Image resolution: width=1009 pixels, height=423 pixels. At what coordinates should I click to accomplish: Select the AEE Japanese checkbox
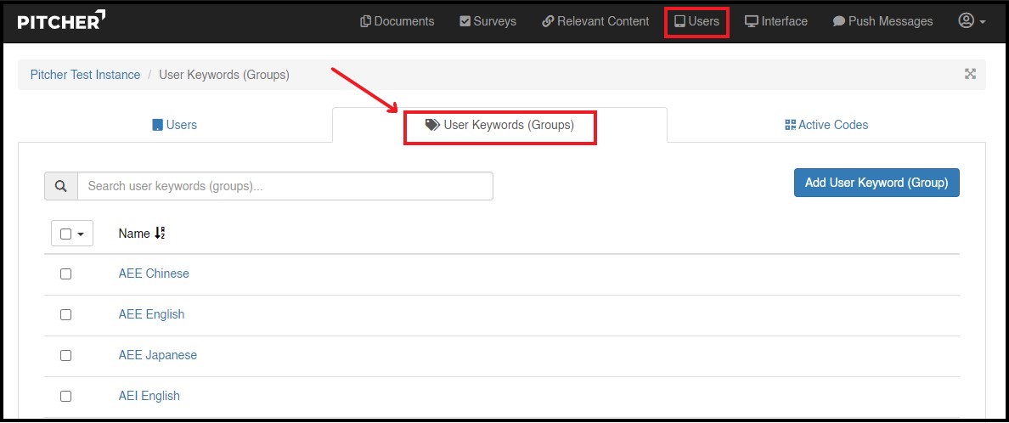pyautogui.click(x=65, y=356)
